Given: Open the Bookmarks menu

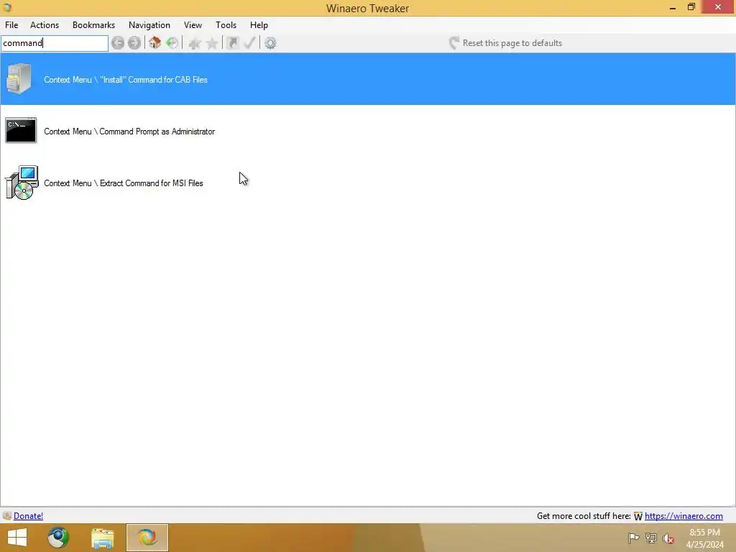Looking at the screenshot, I should coord(93,25).
